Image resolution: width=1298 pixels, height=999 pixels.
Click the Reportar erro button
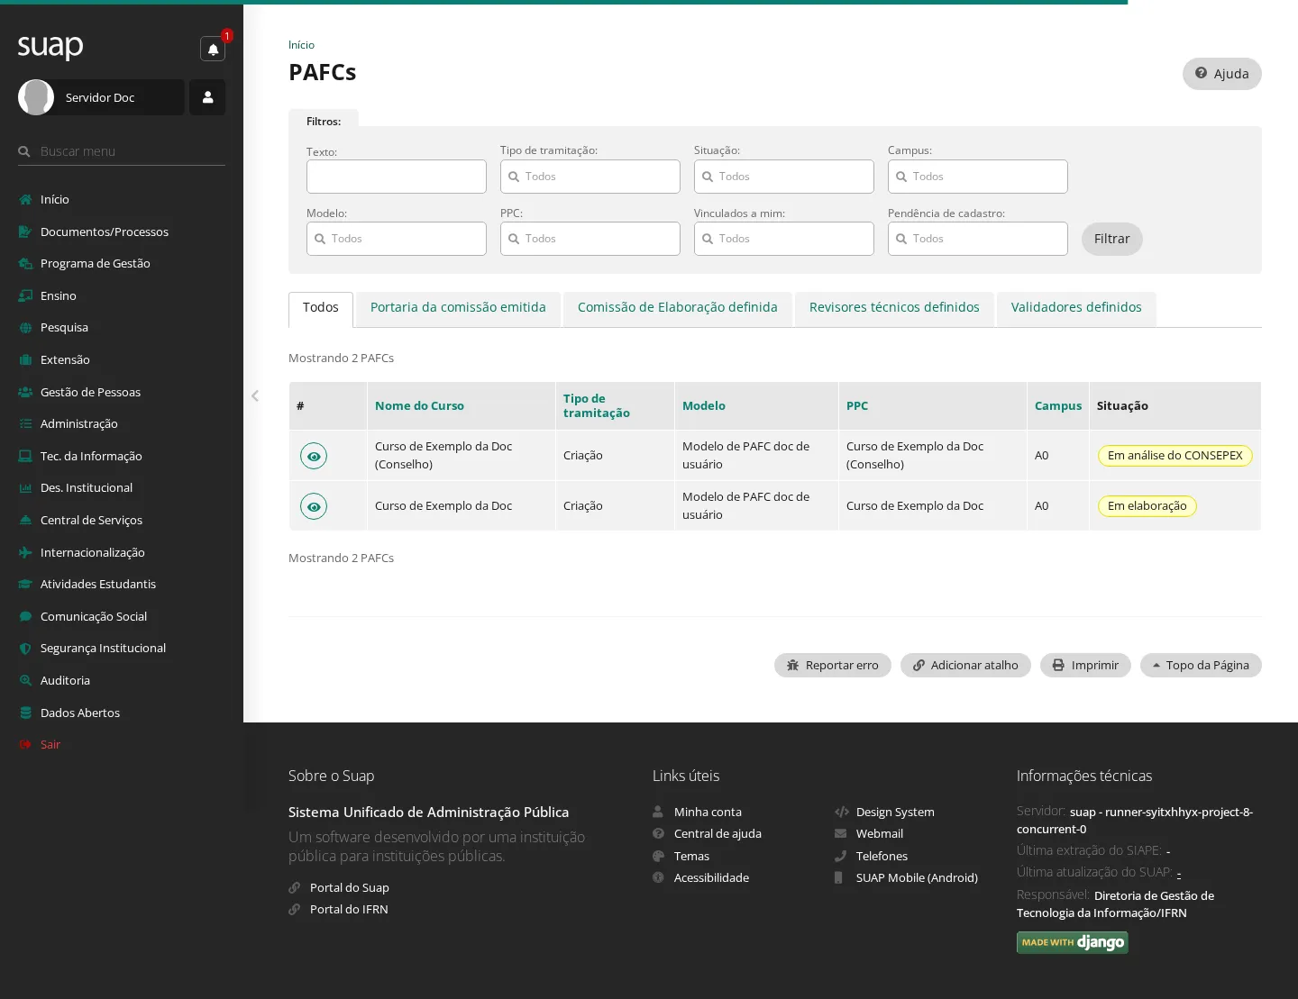[833, 665]
